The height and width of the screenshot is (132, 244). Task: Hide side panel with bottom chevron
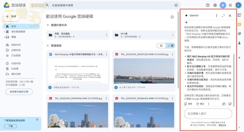click(x=240, y=127)
